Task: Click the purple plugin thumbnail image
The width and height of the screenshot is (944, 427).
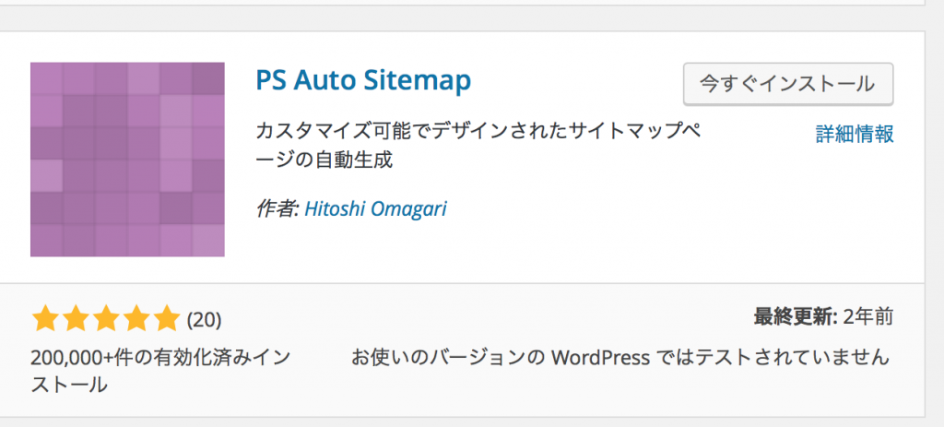Action: click(127, 159)
